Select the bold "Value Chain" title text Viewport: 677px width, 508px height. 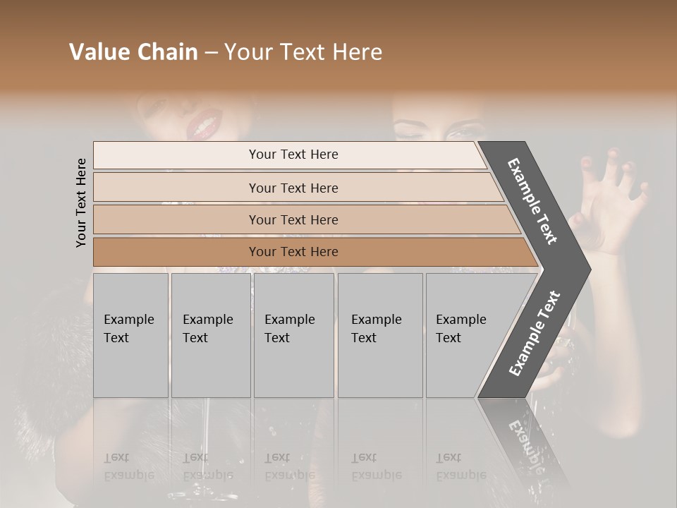tap(133, 52)
